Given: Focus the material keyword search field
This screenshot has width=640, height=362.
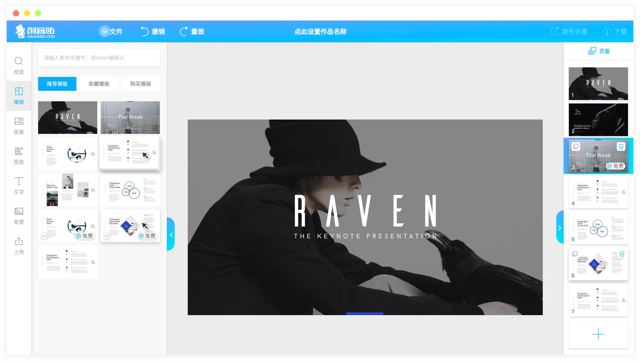Looking at the screenshot, I should [x=99, y=58].
